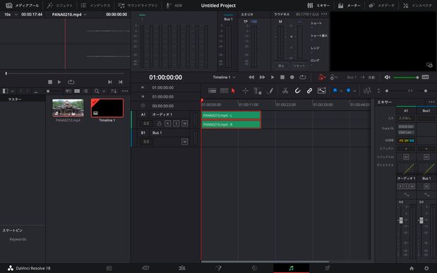Open the Fairlight page music note icon
The image size is (437, 273).
point(292,268)
